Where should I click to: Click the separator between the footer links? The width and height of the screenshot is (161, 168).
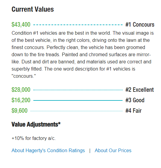coord(90,151)
